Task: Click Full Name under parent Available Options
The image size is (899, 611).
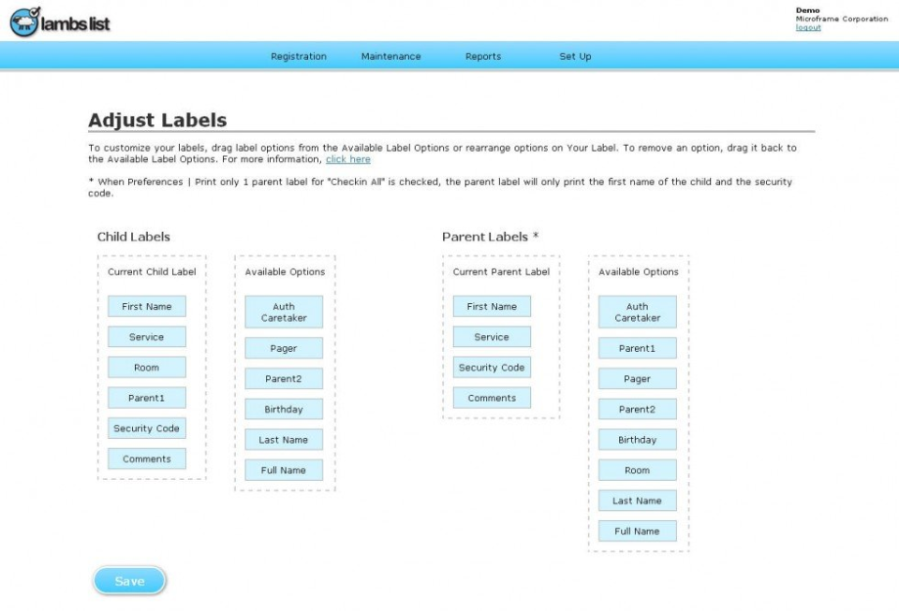Action: pyautogui.click(x=637, y=531)
